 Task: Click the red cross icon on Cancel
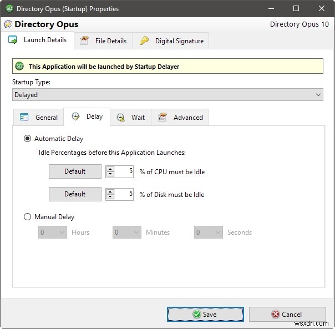coord(276,314)
